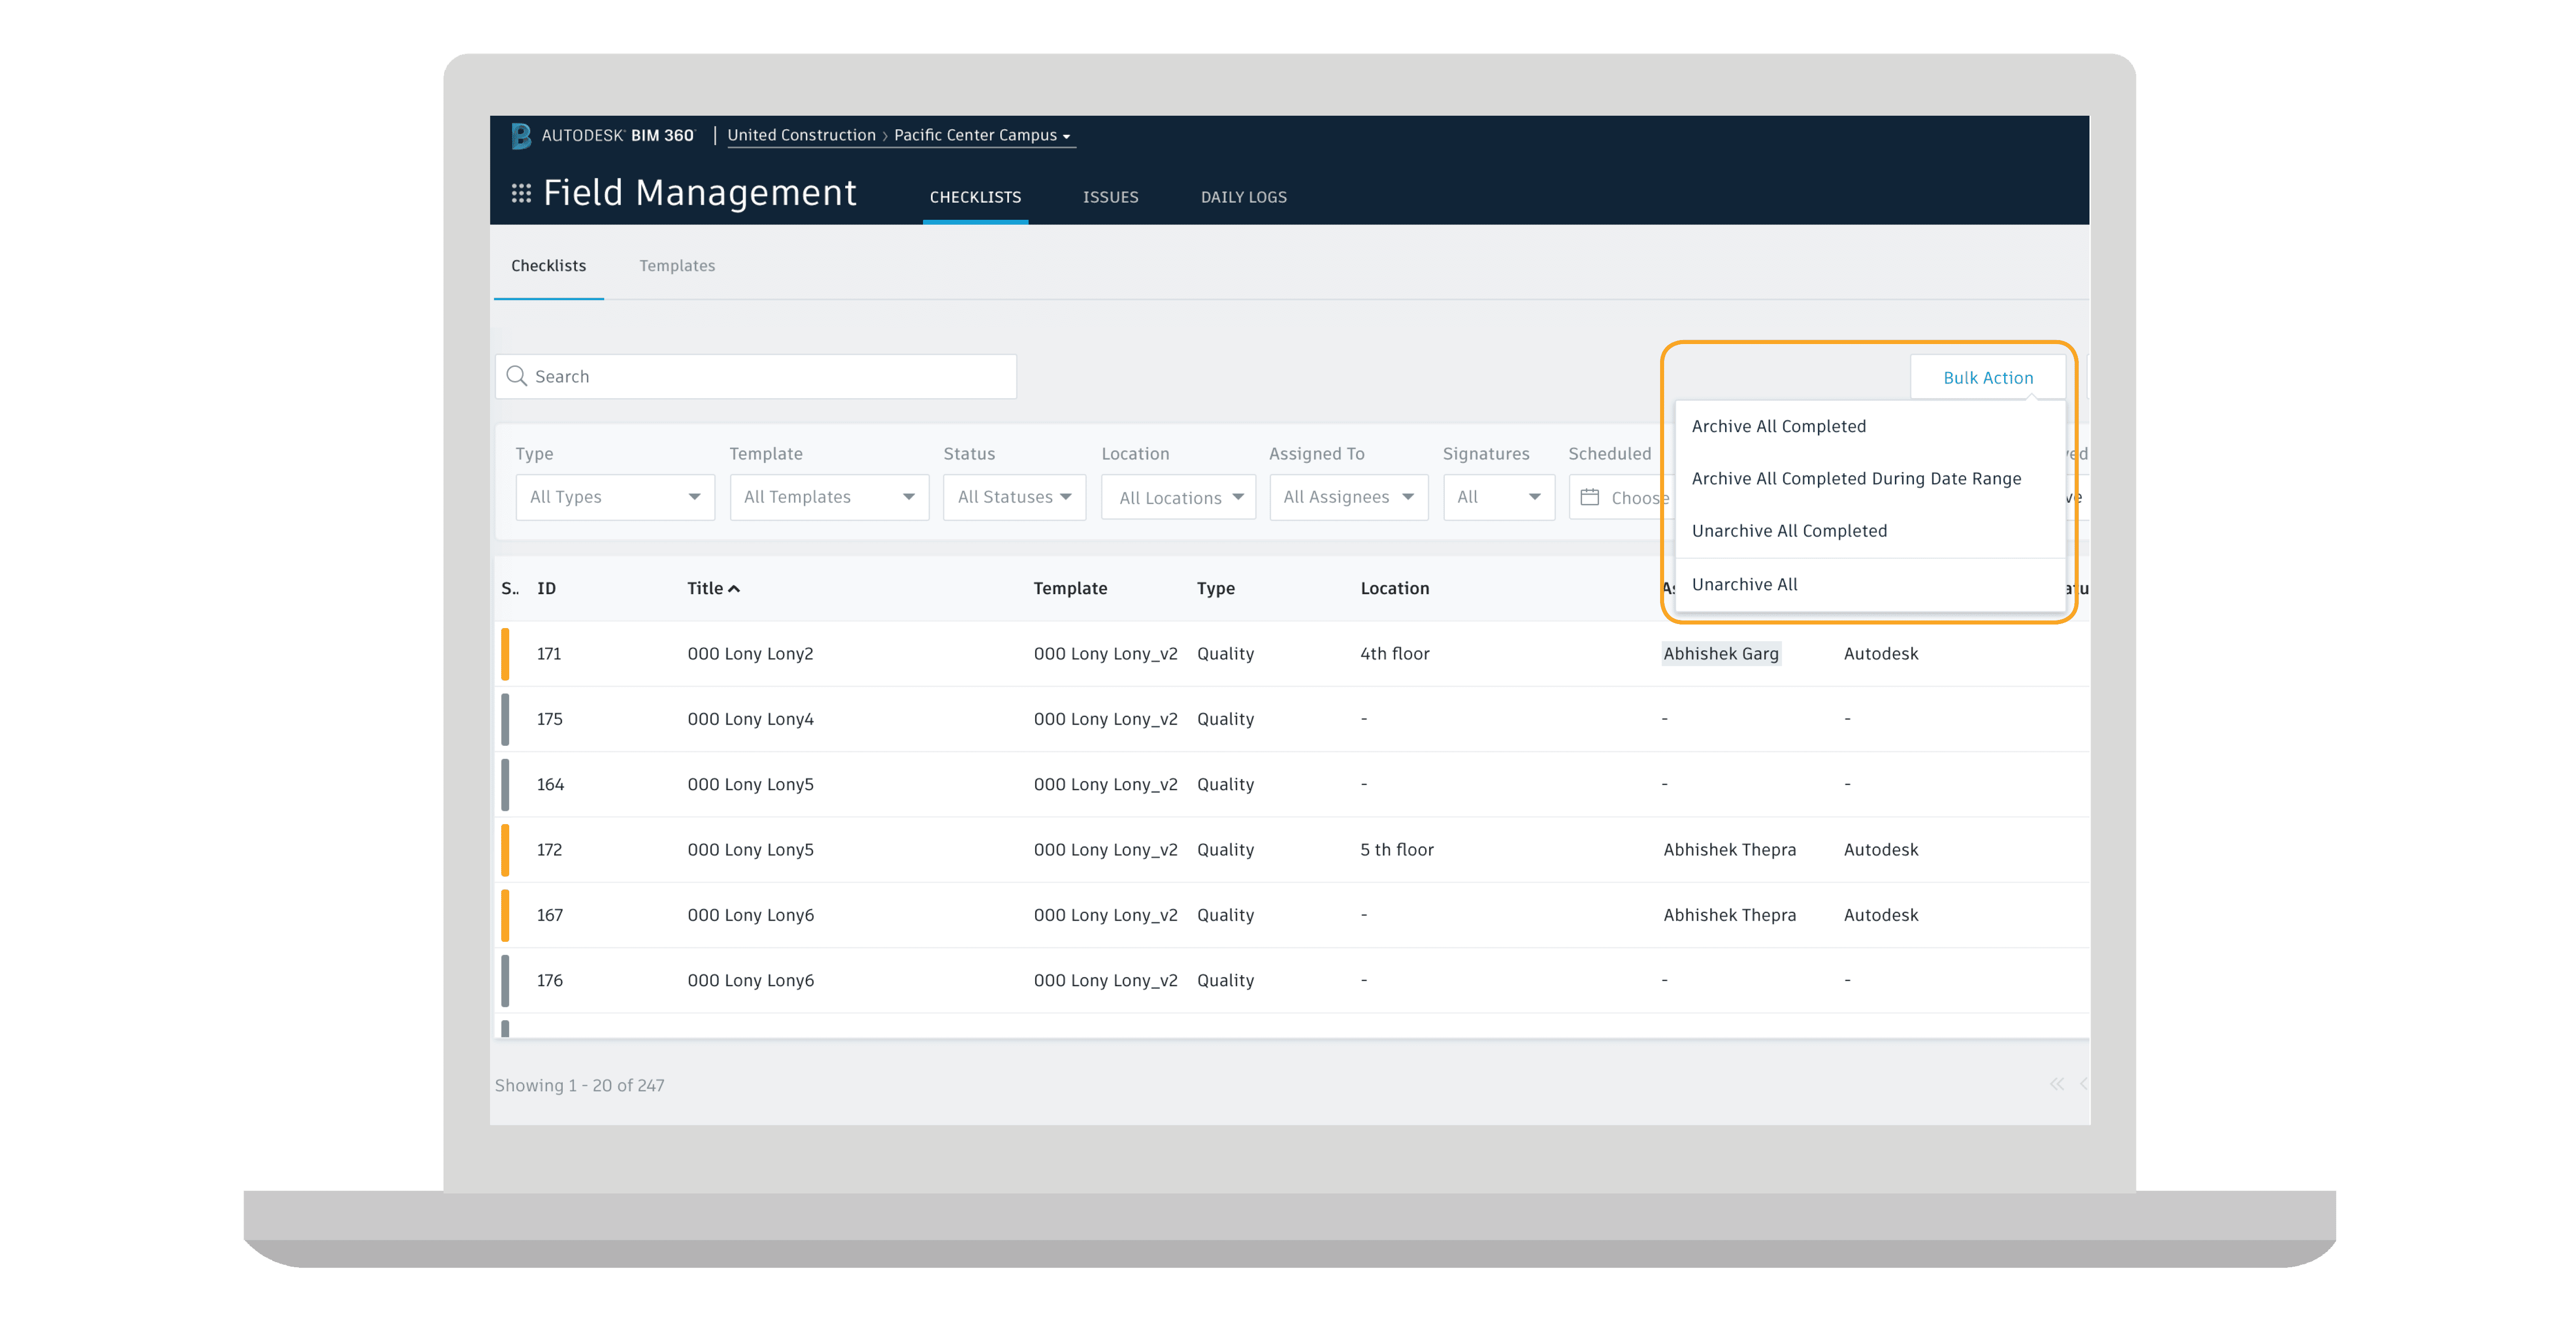Choose Unarchive All from Bulk Action menu

click(x=1744, y=584)
